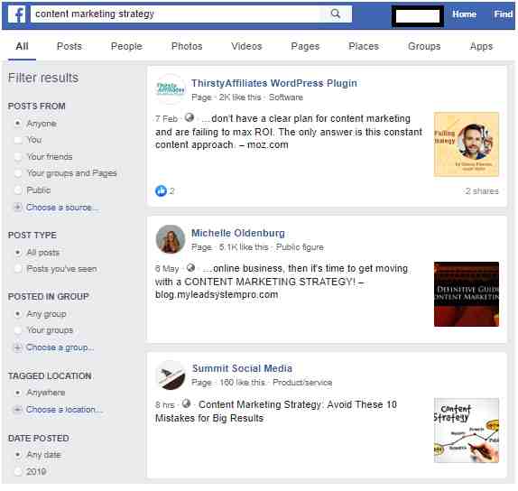Expand 'Choose a group...' option
The height and width of the screenshot is (491, 518).
click(x=54, y=347)
